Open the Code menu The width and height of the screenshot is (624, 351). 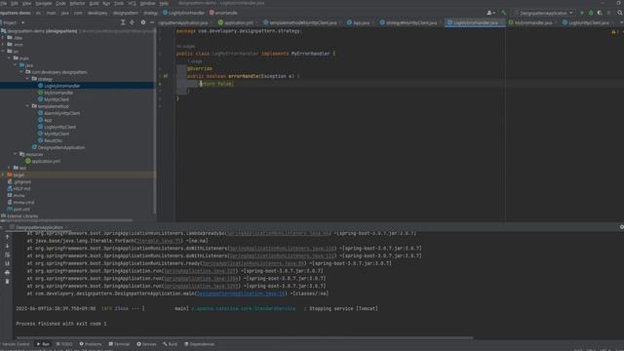tap(60, 3)
